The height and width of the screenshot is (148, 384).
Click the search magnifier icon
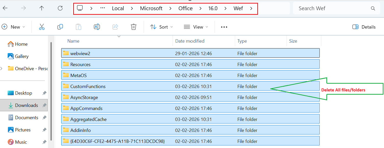point(373,8)
